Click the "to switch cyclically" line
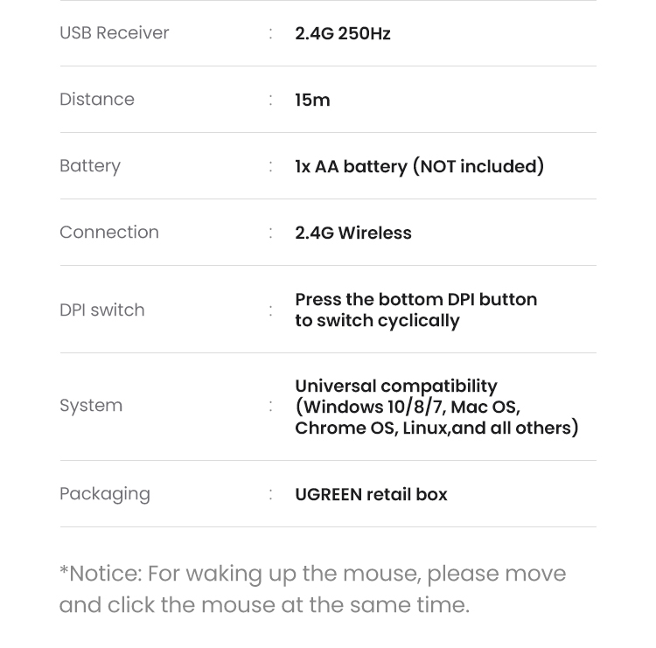This screenshot has height=648, width=656. pos(377,321)
